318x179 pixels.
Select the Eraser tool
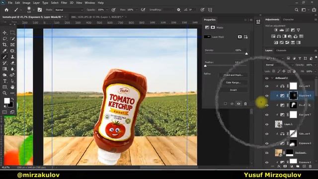click(x=12, y=63)
